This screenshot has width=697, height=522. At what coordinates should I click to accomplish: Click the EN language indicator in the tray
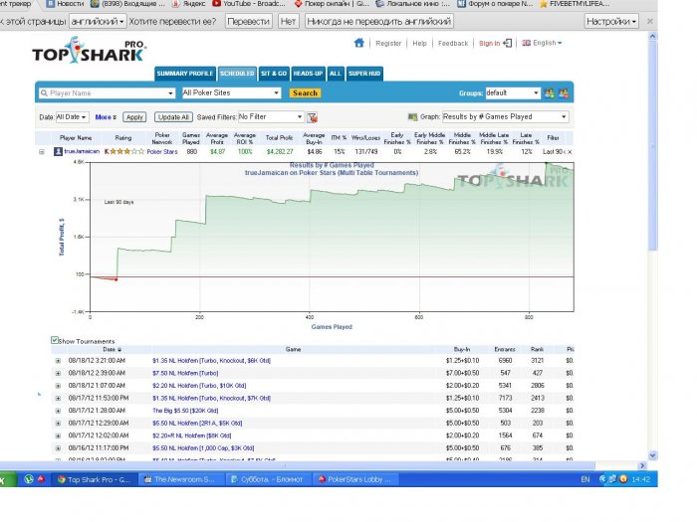[585, 479]
